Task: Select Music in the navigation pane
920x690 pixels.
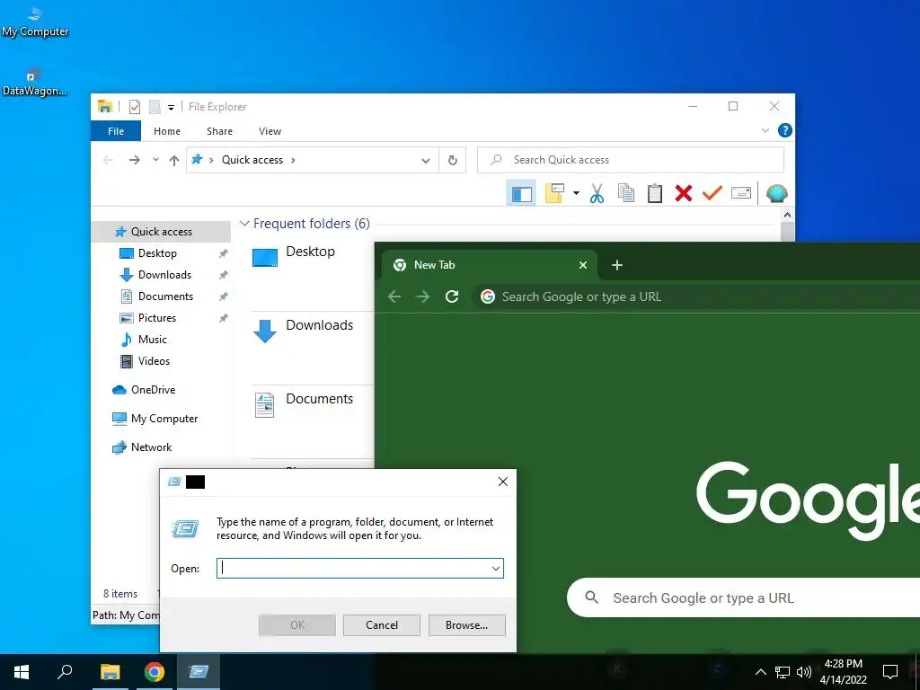Action: point(153,340)
